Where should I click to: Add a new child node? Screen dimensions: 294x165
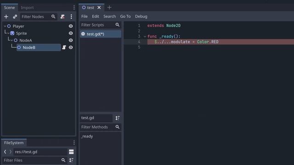click(x=6, y=16)
